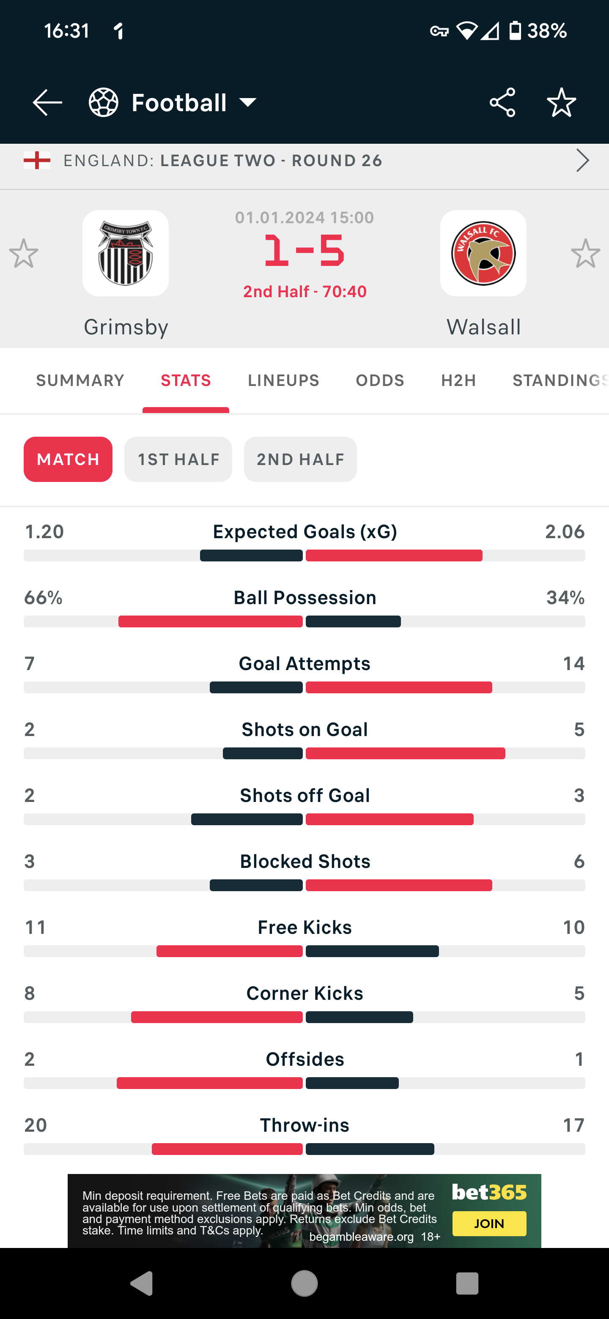Screen dimensions: 609x1319
Task: Open League Two Round 26 chevron
Action: pos(582,160)
